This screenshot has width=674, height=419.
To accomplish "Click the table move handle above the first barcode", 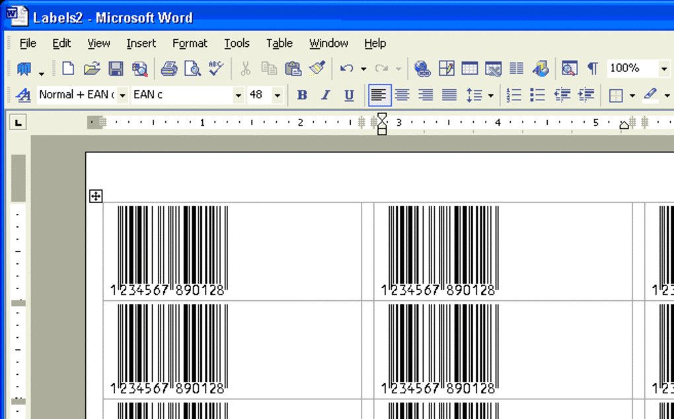I will [96, 196].
